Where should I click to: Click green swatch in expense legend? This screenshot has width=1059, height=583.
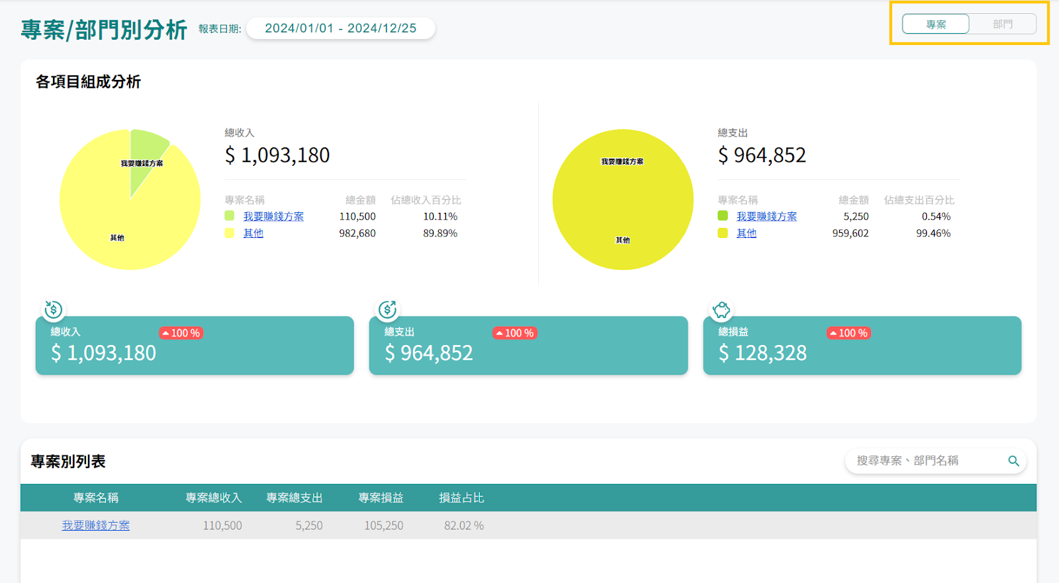click(723, 215)
